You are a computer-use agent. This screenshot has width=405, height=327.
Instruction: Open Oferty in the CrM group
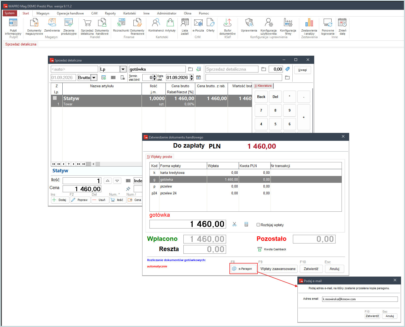[210, 25]
